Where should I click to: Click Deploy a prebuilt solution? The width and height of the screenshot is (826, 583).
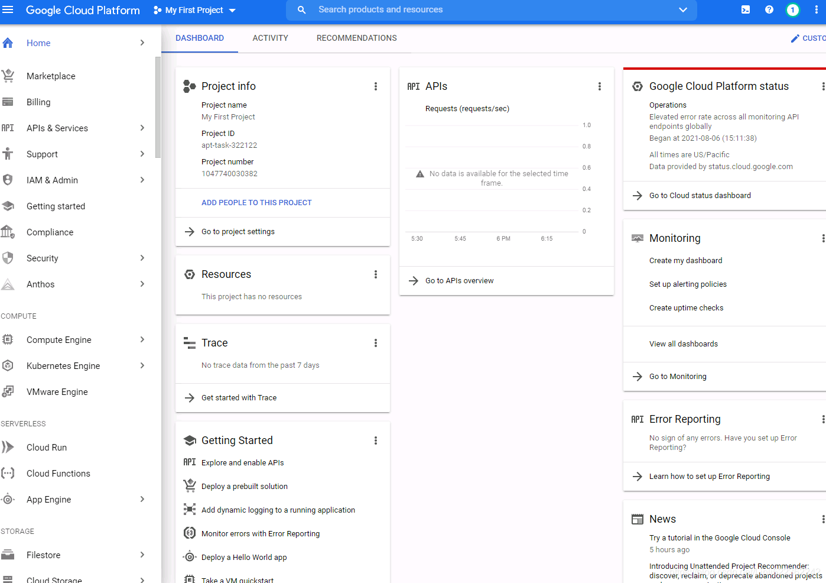[245, 487]
